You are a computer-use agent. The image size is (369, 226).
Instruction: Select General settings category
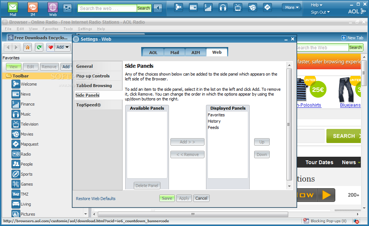tap(98, 66)
